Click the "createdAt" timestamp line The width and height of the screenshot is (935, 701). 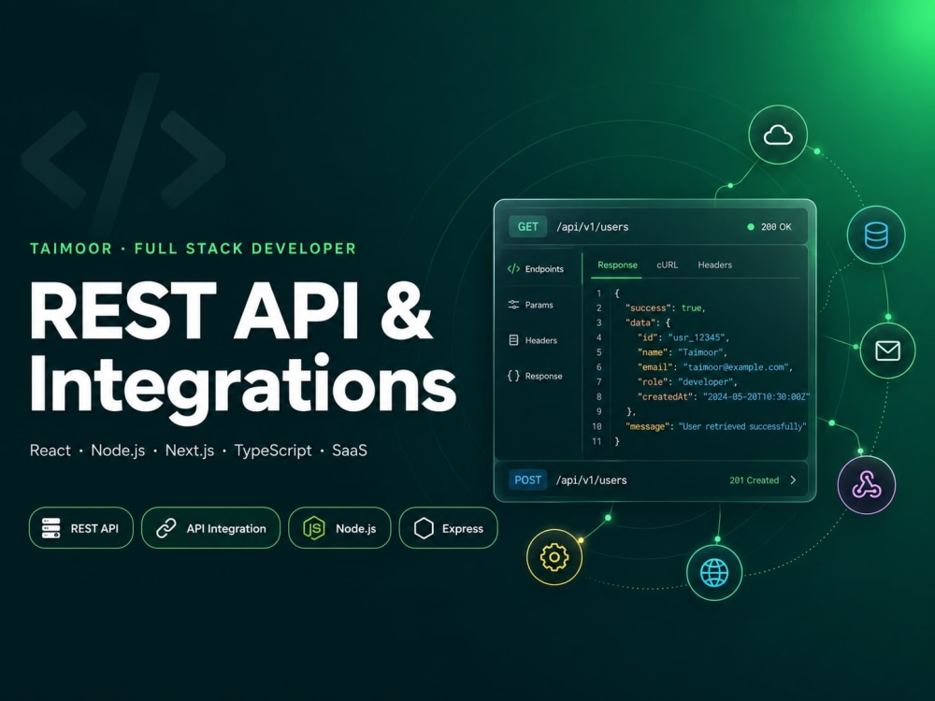tap(724, 397)
